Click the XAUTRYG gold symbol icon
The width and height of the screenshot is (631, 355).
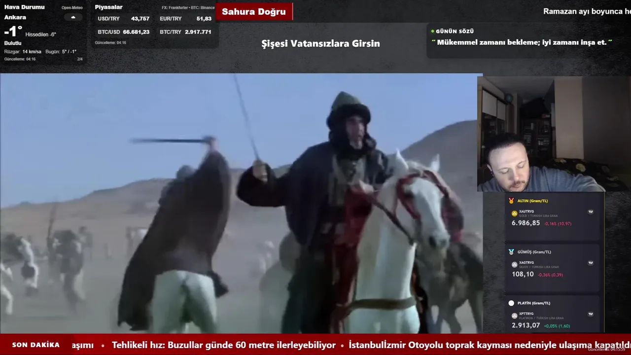tap(515, 213)
